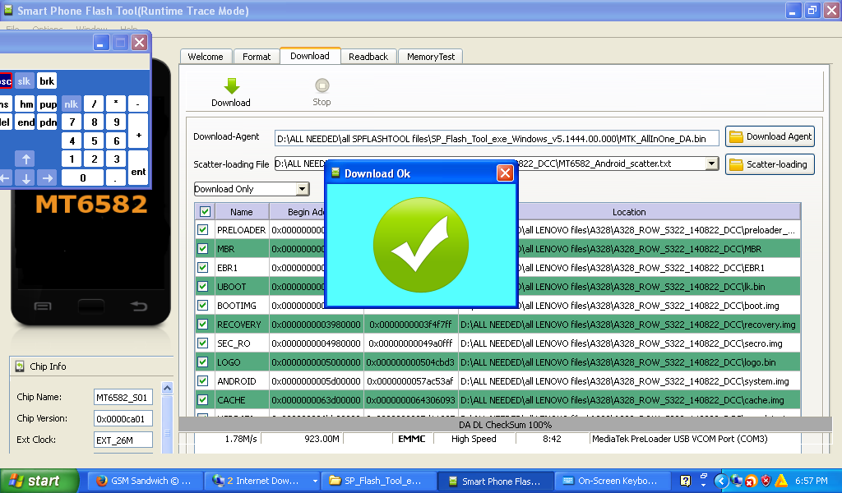Click the Smart Phone Flash Tool title icon

[8, 10]
